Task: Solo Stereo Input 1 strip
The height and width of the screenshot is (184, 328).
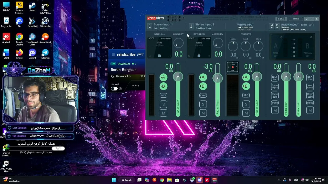Action: tap(163, 104)
